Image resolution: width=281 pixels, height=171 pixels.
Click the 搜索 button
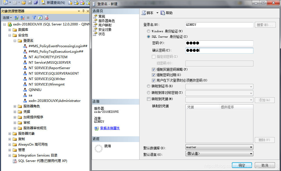tap(265, 25)
